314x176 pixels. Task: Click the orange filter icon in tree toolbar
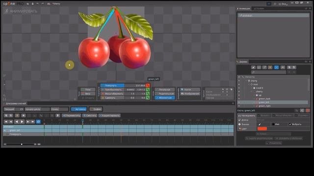point(270,67)
